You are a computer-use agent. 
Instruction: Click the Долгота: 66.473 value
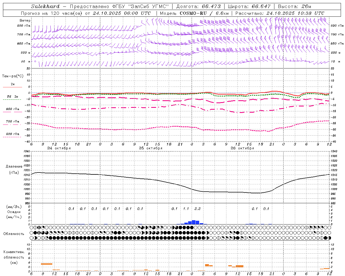198,6
